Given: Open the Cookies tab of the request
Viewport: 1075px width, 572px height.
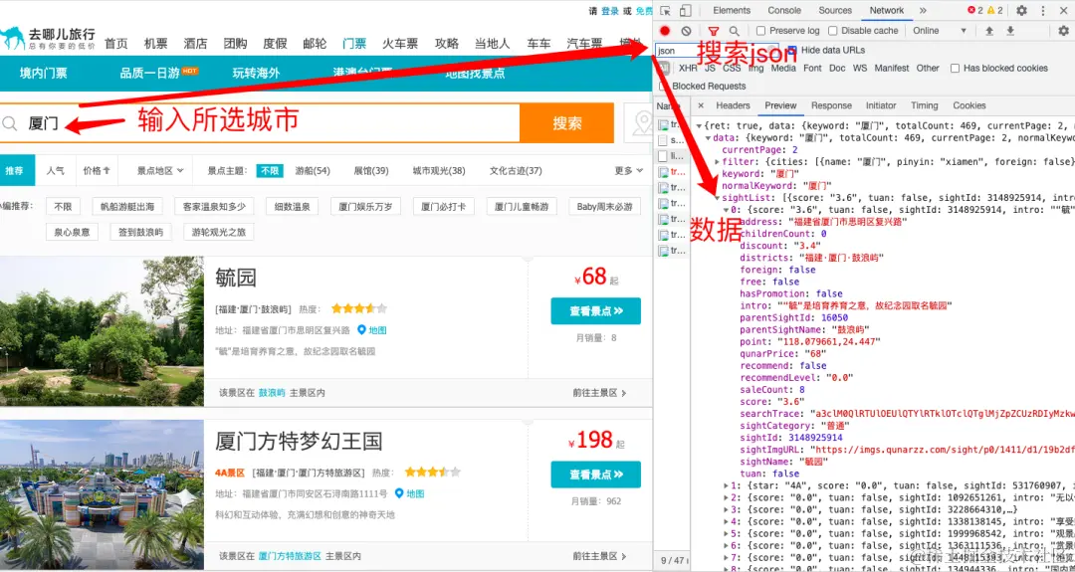Looking at the screenshot, I should 969,105.
